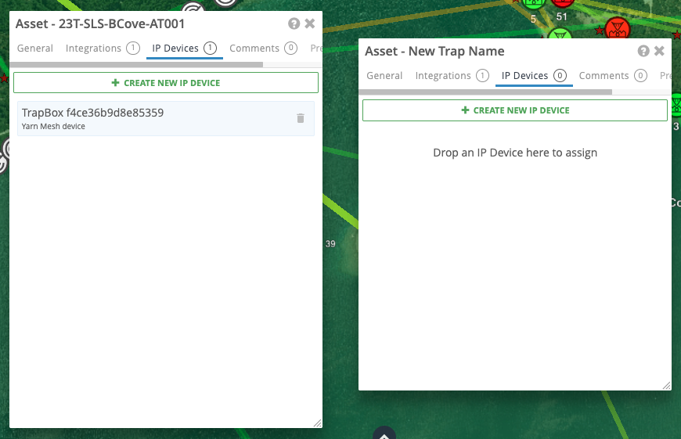The image size is (681, 439).
Task: Switch to General tab in 23T-SLS-BCove-AT001 panel
Action: pos(35,49)
